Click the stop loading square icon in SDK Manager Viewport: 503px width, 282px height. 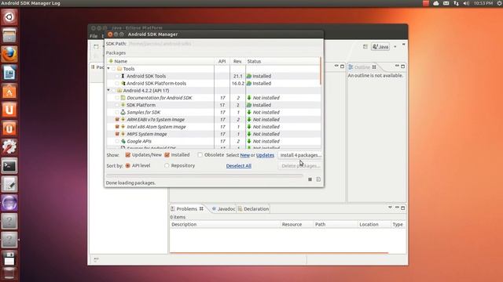pos(310,179)
